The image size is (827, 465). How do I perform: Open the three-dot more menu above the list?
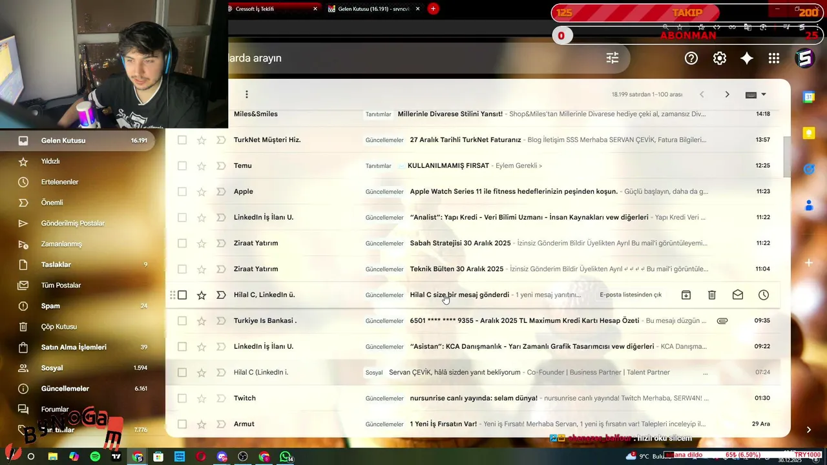pyautogui.click(x=246, y=94)
